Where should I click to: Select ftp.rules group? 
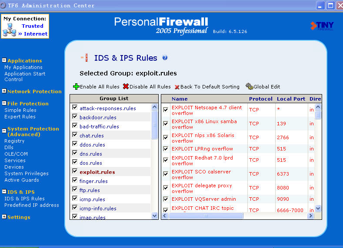tap(90, 190)
